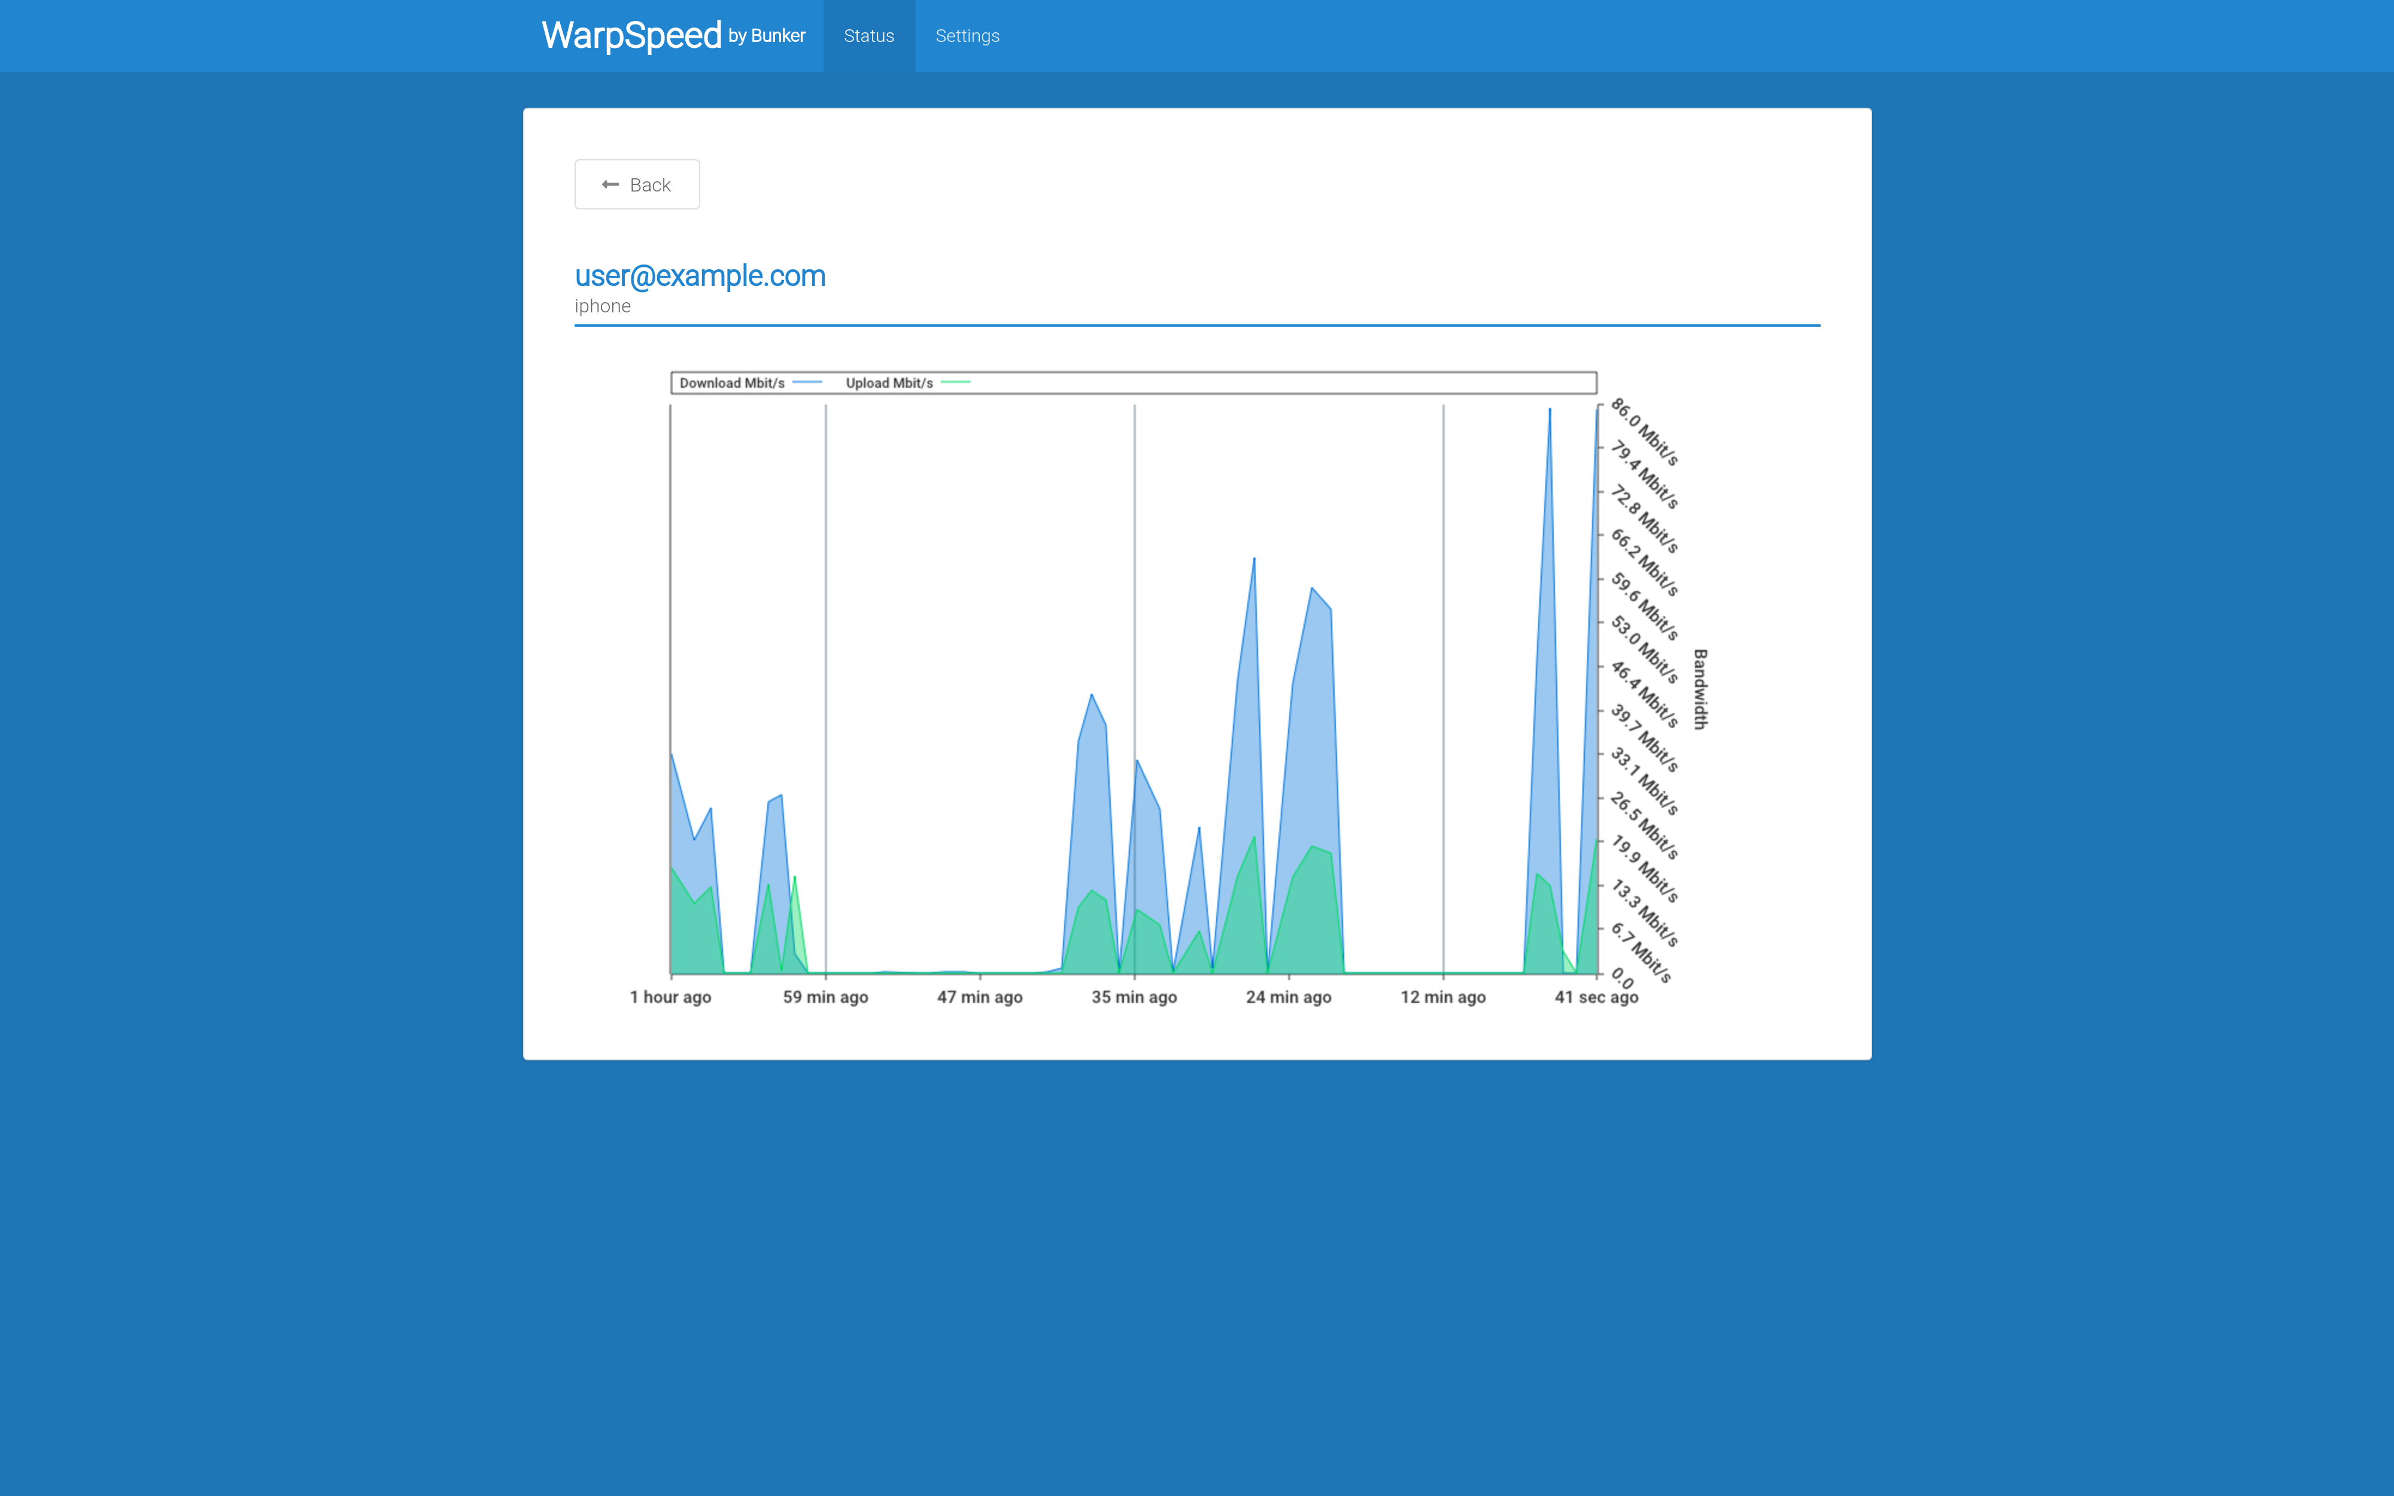Click the 53.0 Mbit/s axis label
The width and height of the screenshot is (2394, 1496).
[1644, 649]
